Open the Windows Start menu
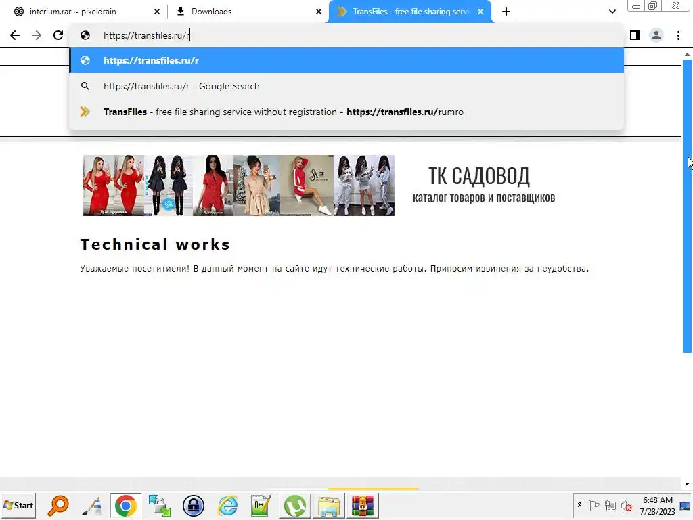 click(18, 505)
